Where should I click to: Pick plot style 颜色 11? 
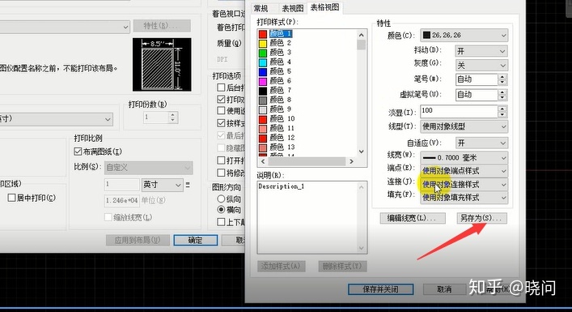282,128
